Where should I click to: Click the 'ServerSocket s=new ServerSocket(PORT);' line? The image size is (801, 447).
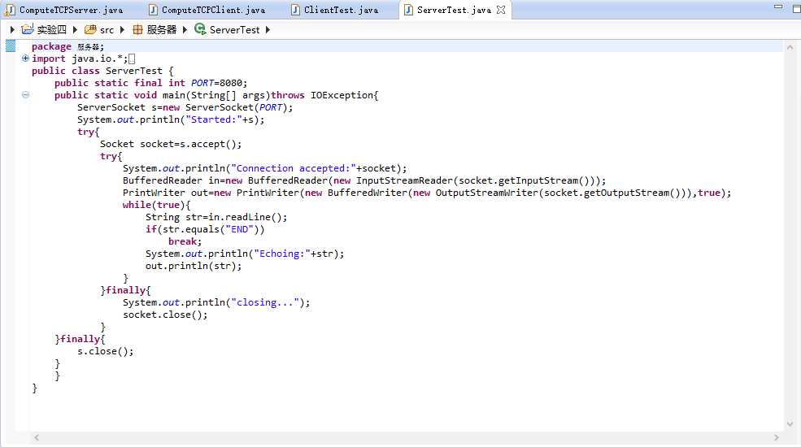[x=185, y=107]
